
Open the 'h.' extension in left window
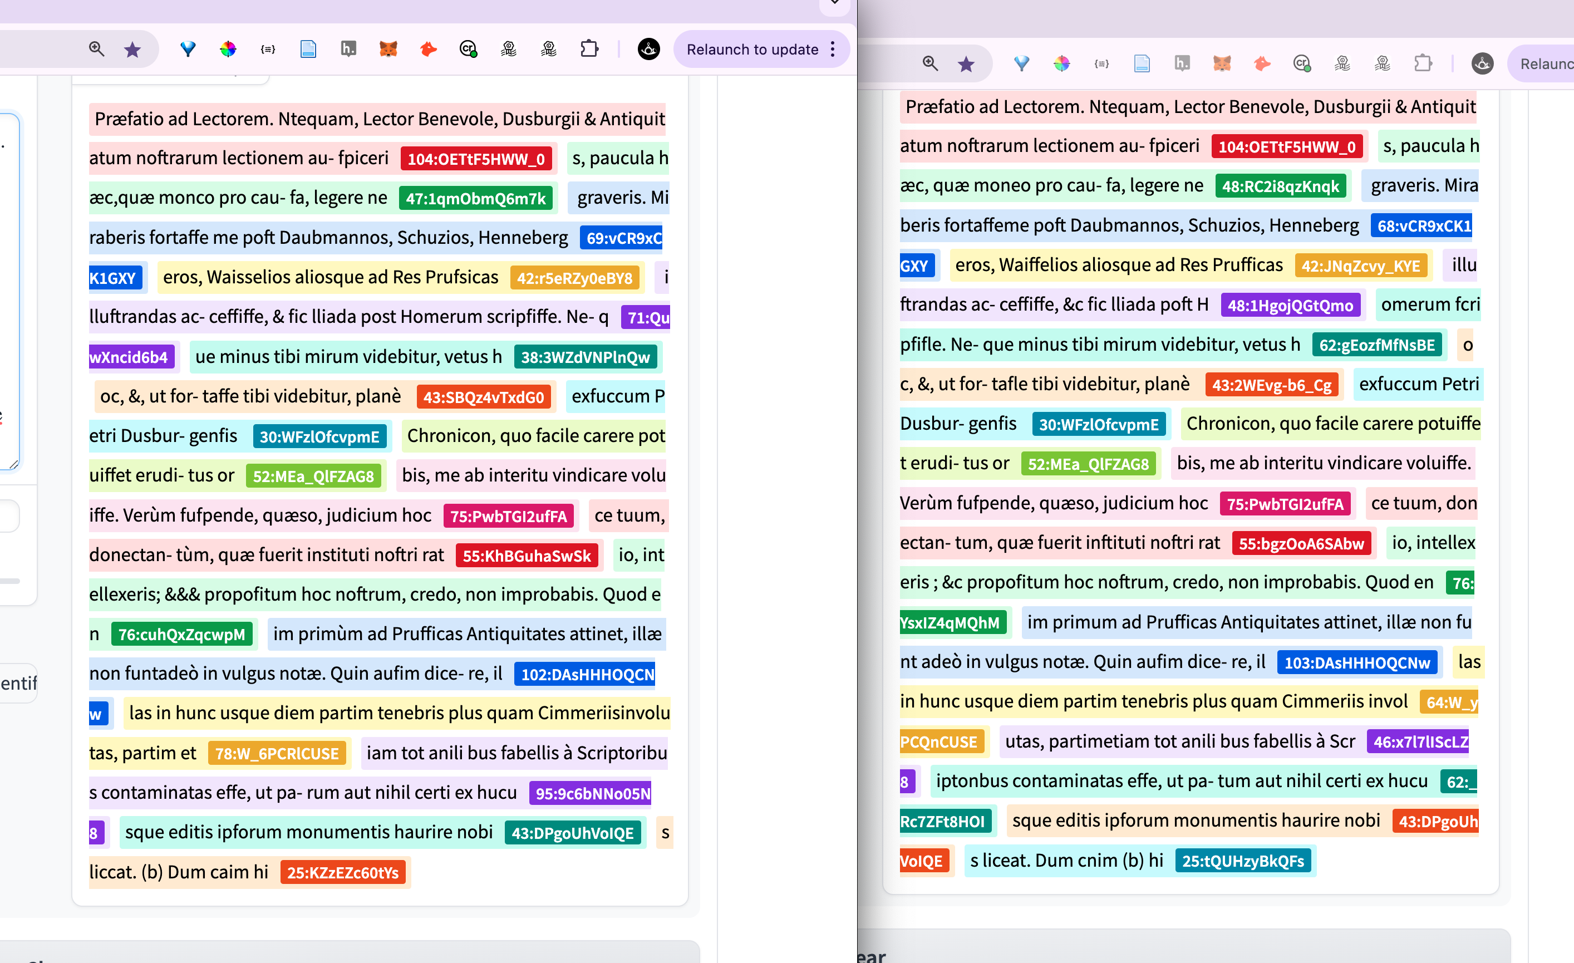point(348,49)
